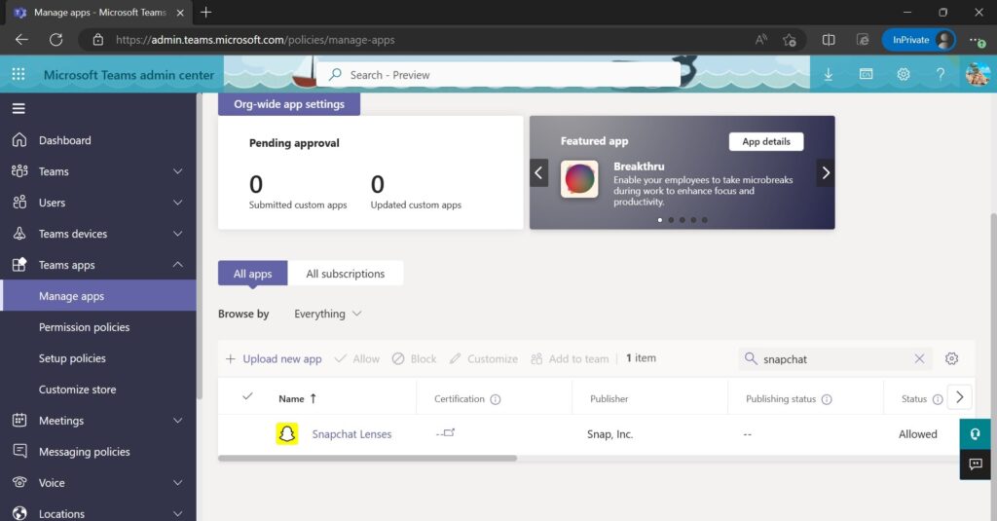Open the help question mark icon
997x521 pixels.
point(940,75)
